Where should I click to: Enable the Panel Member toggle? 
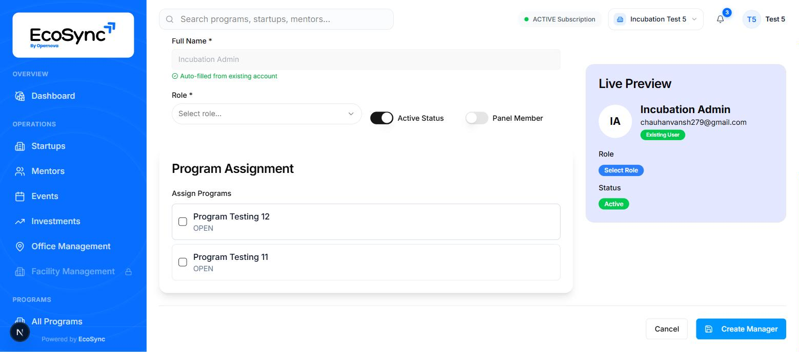pyautogui.click(x=477, y=118)
